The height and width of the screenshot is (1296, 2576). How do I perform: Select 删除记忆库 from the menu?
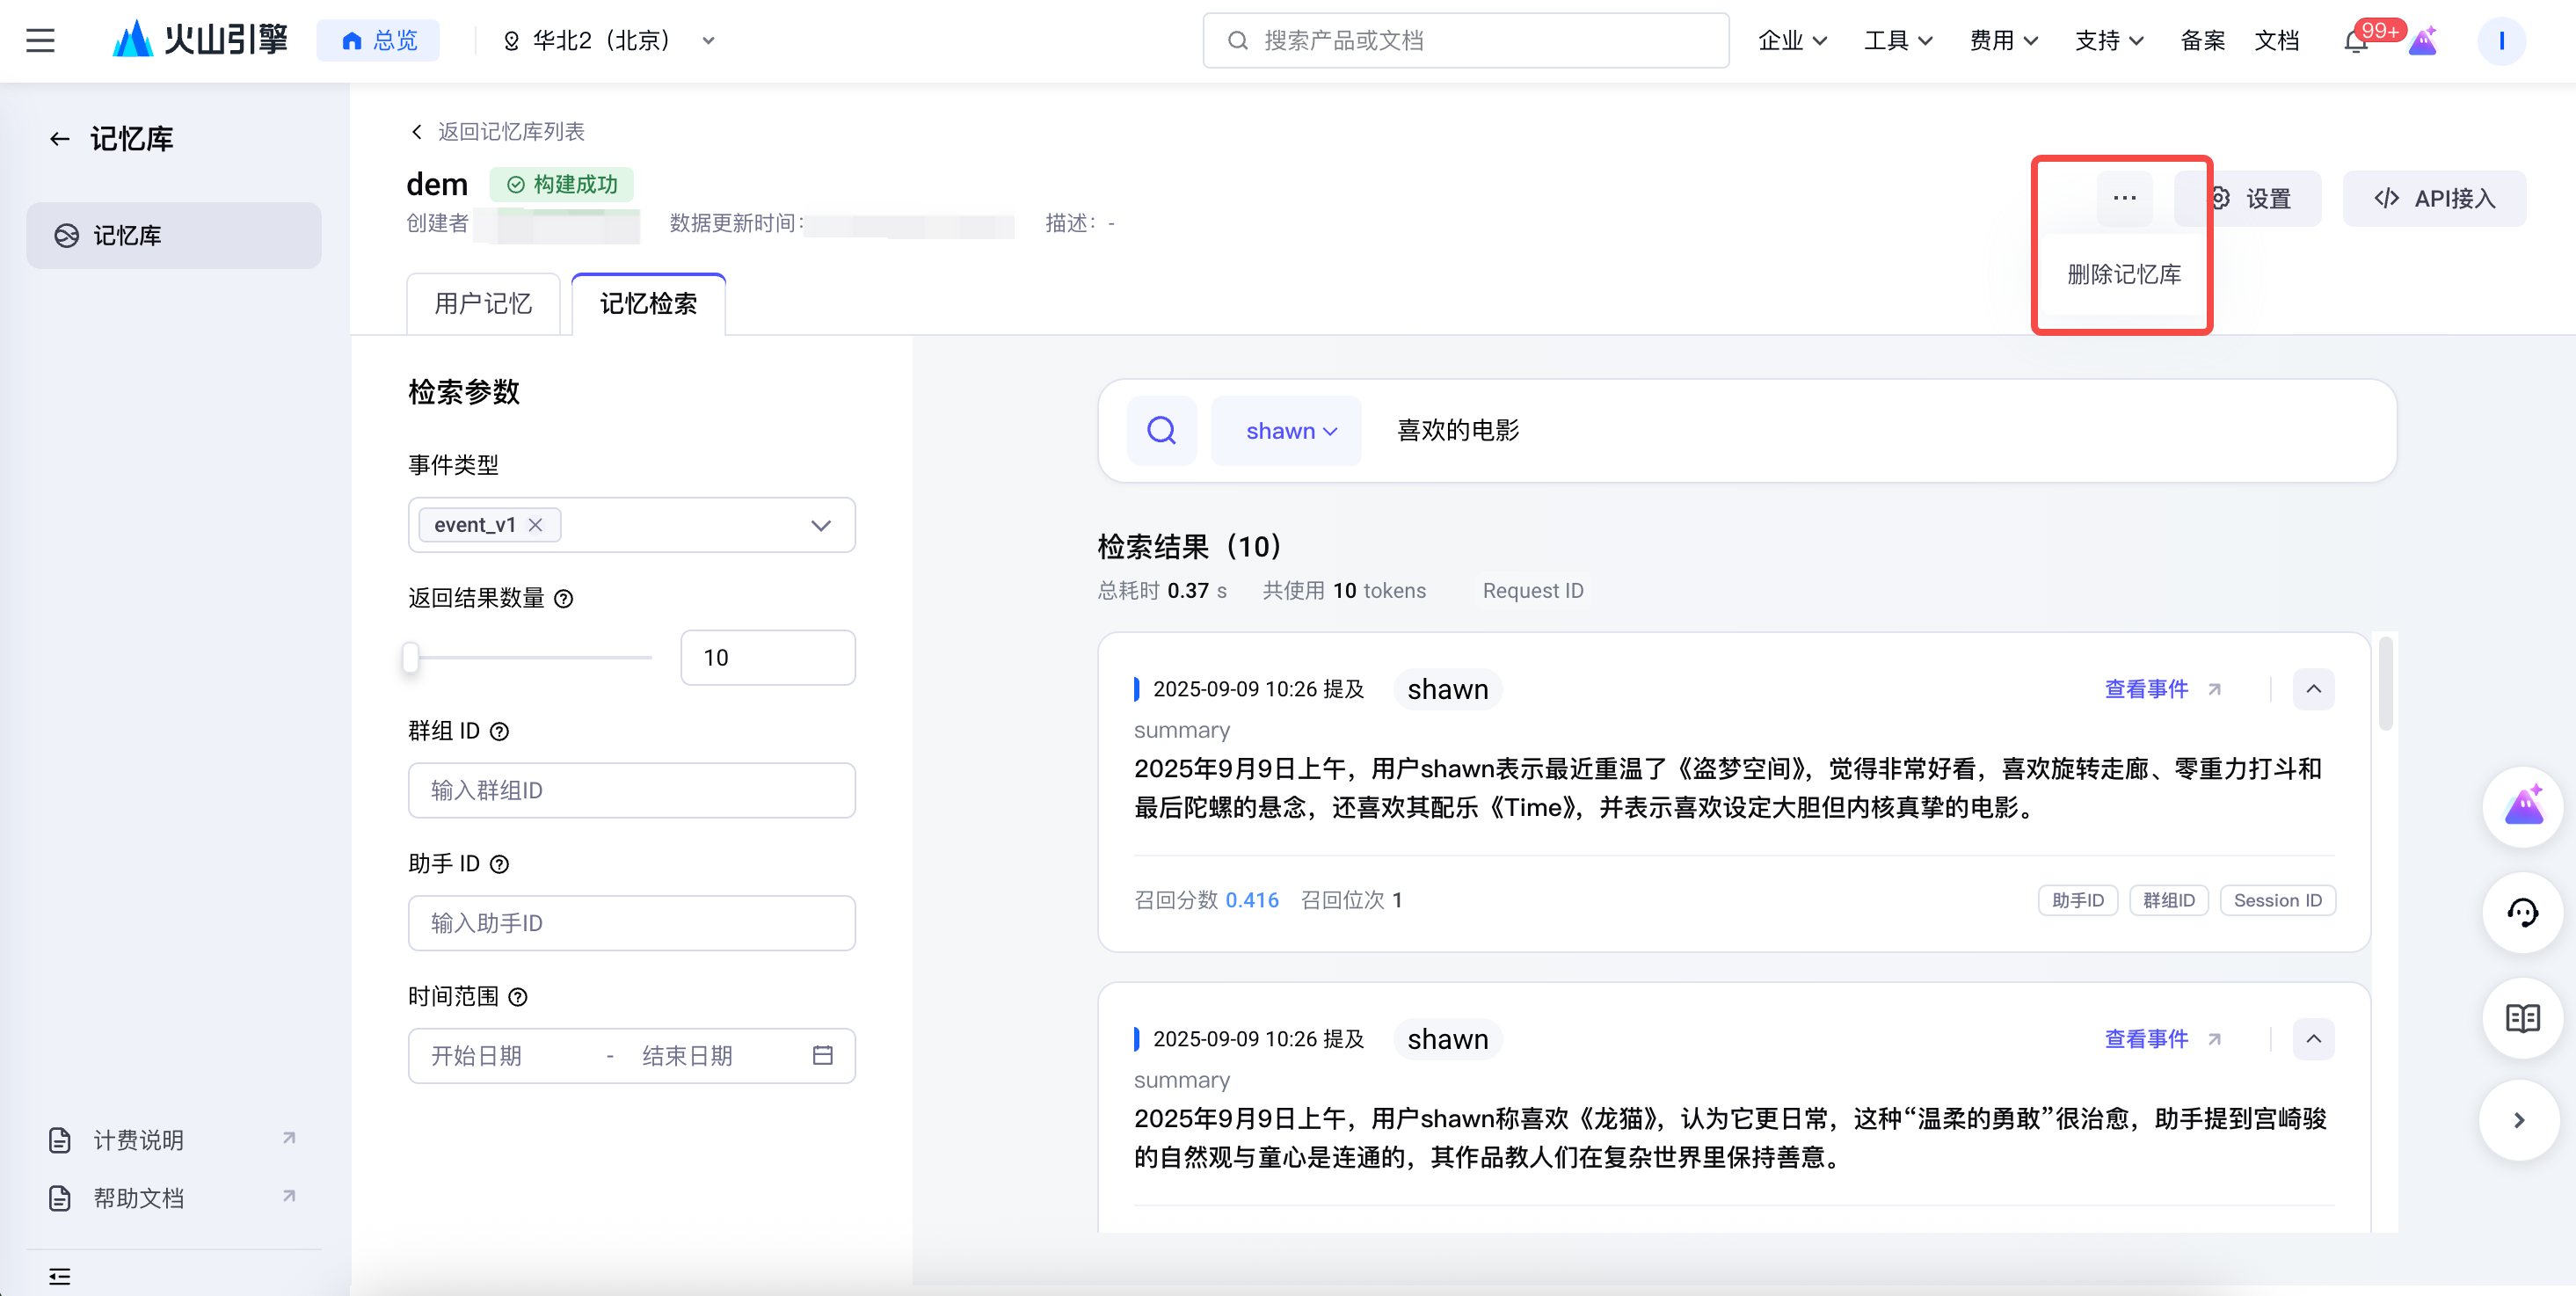pyautogui.click(x=2123, y=274)
